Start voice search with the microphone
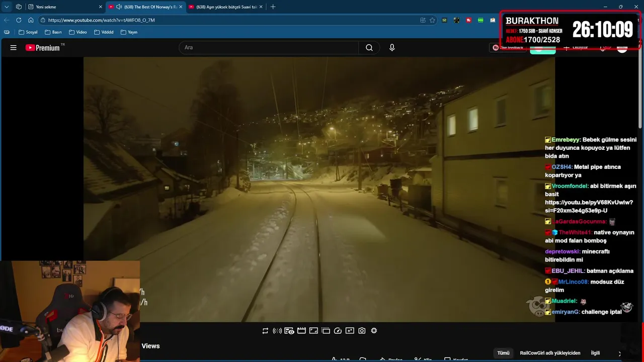Viewport: 644px width, 362px height. [392, 48]
